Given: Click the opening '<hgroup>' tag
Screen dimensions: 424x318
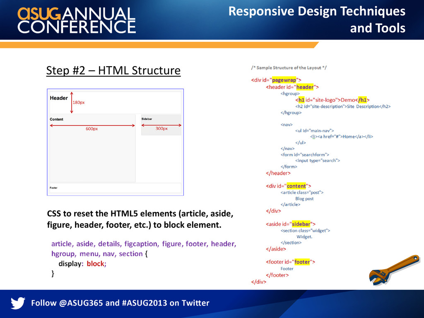Looking at the screenshot, I should click(290, 94).
